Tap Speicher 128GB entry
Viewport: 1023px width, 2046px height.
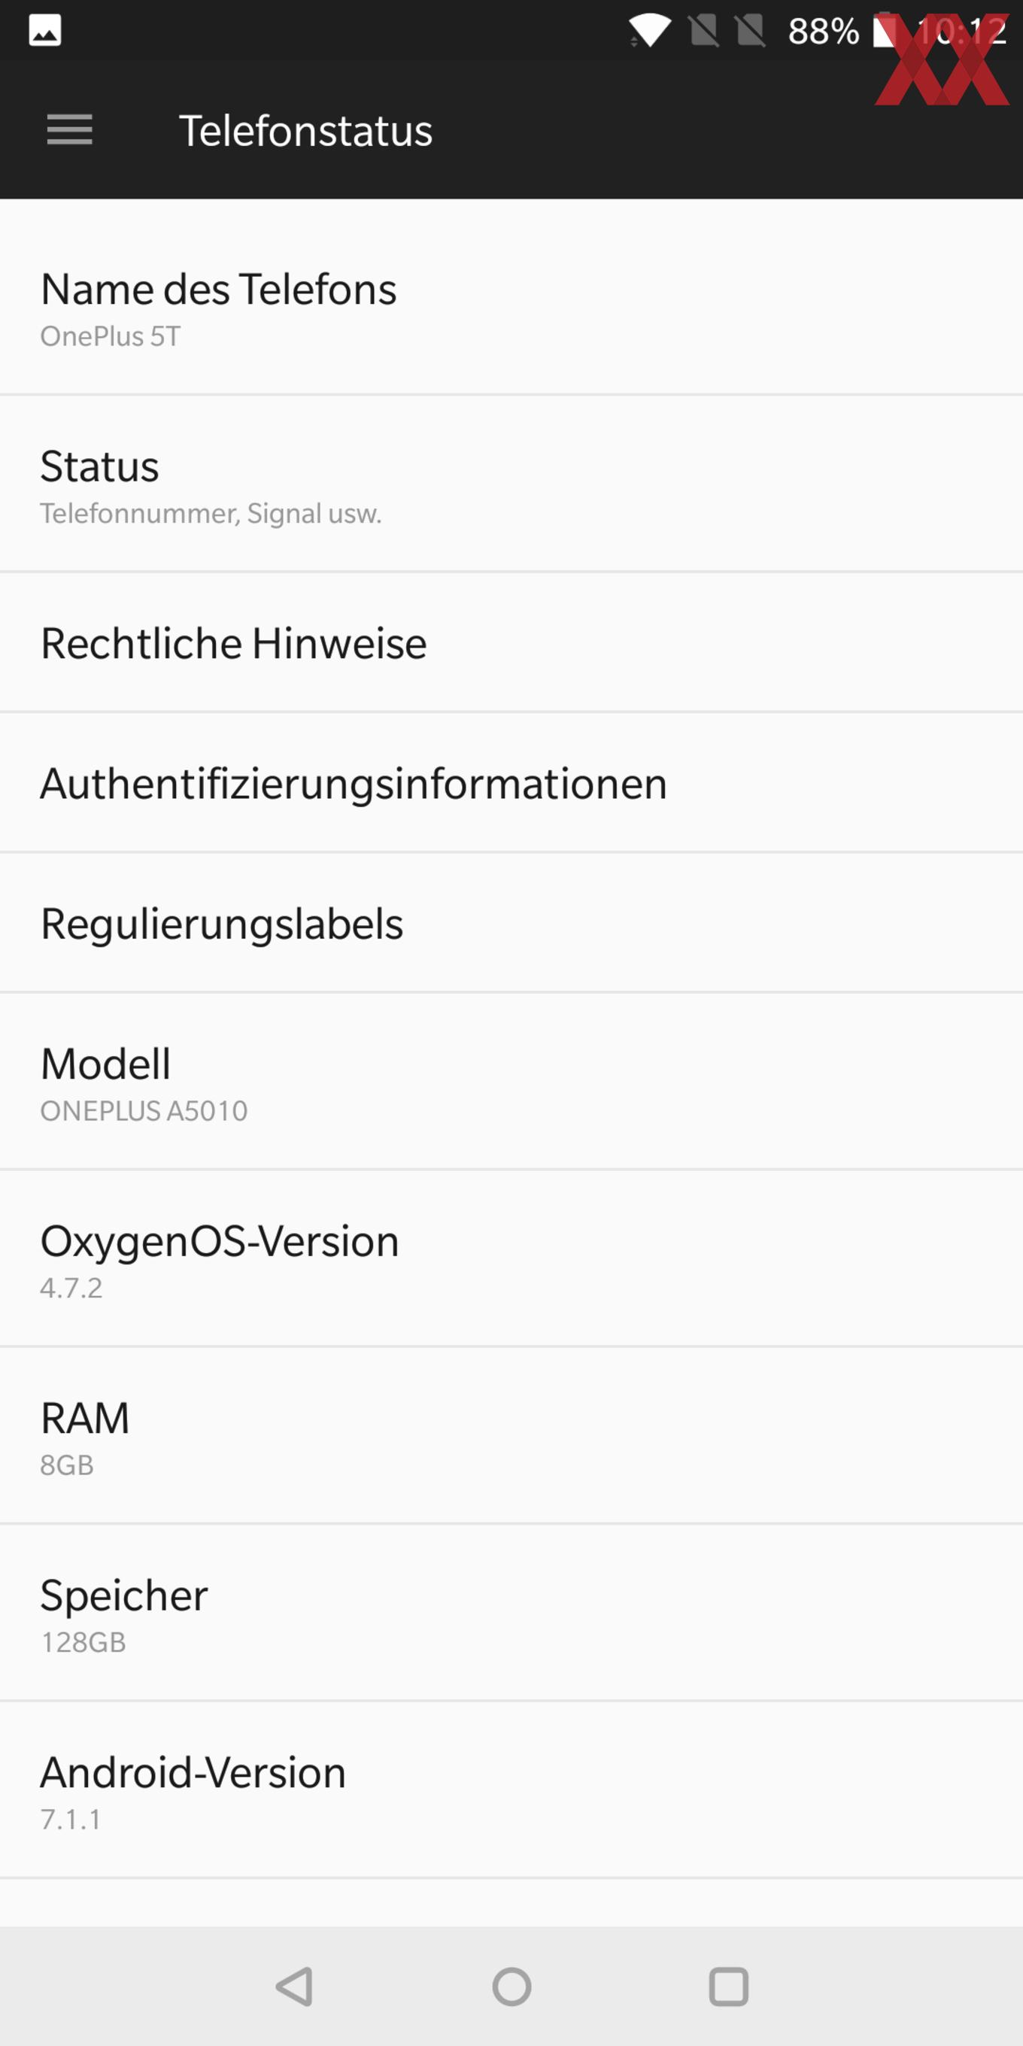[511, 1613]
